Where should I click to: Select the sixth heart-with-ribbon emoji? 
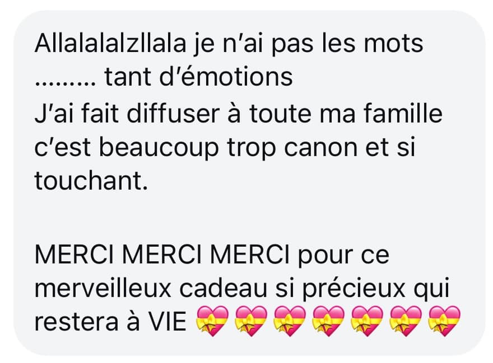[x=406, y=321]
